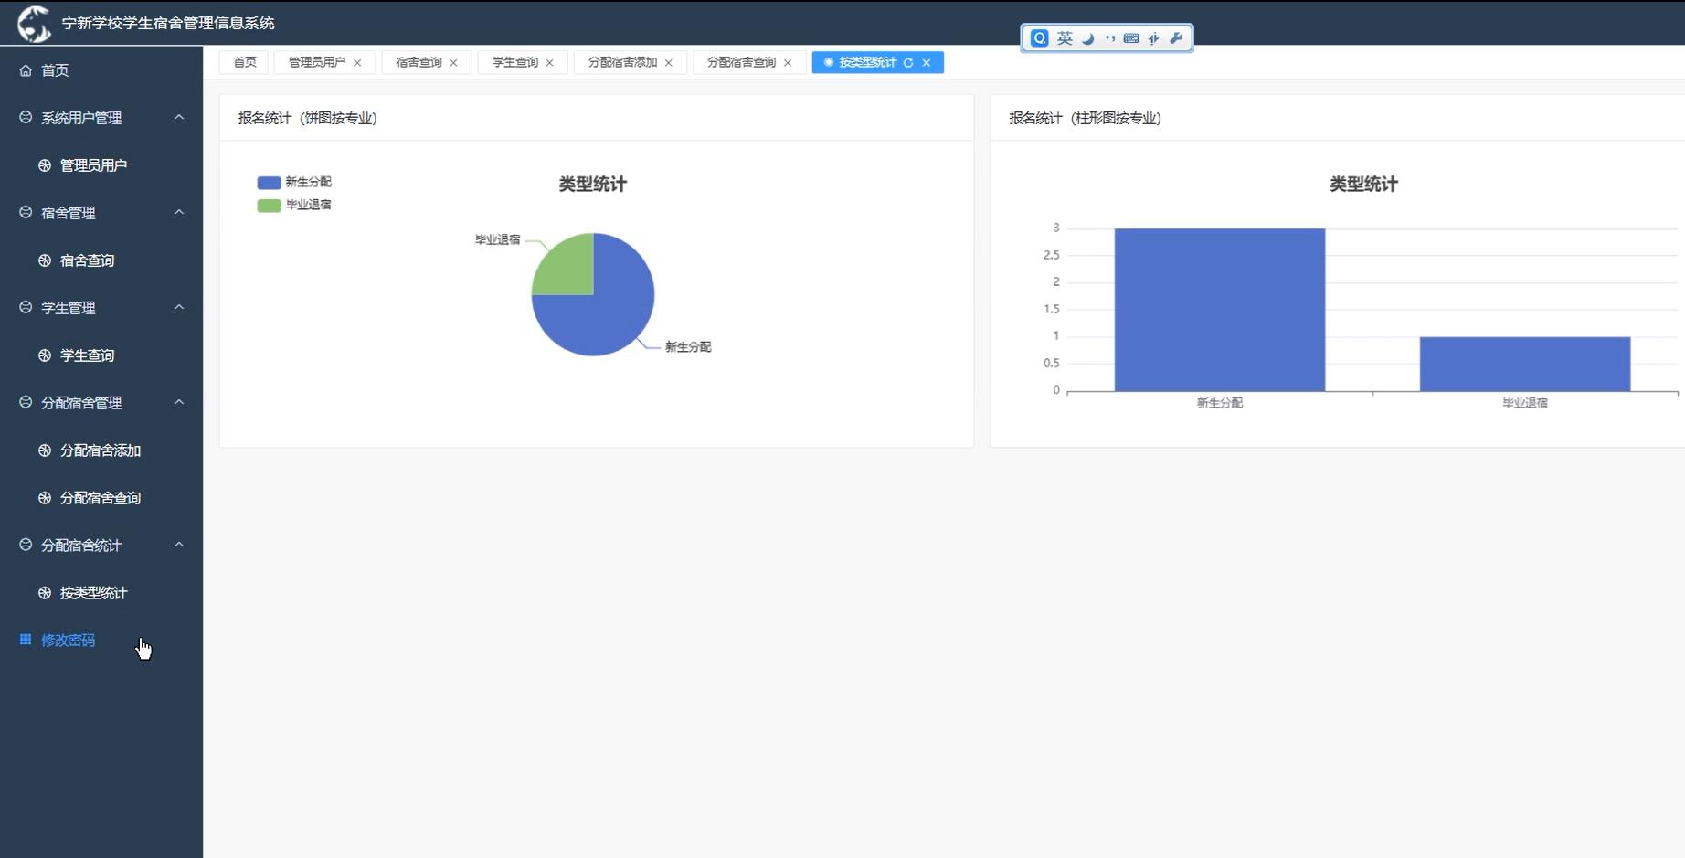1685x858 pixels.
Task: Open the 分配宿舍查询 tab
Action: coord(740,62)
